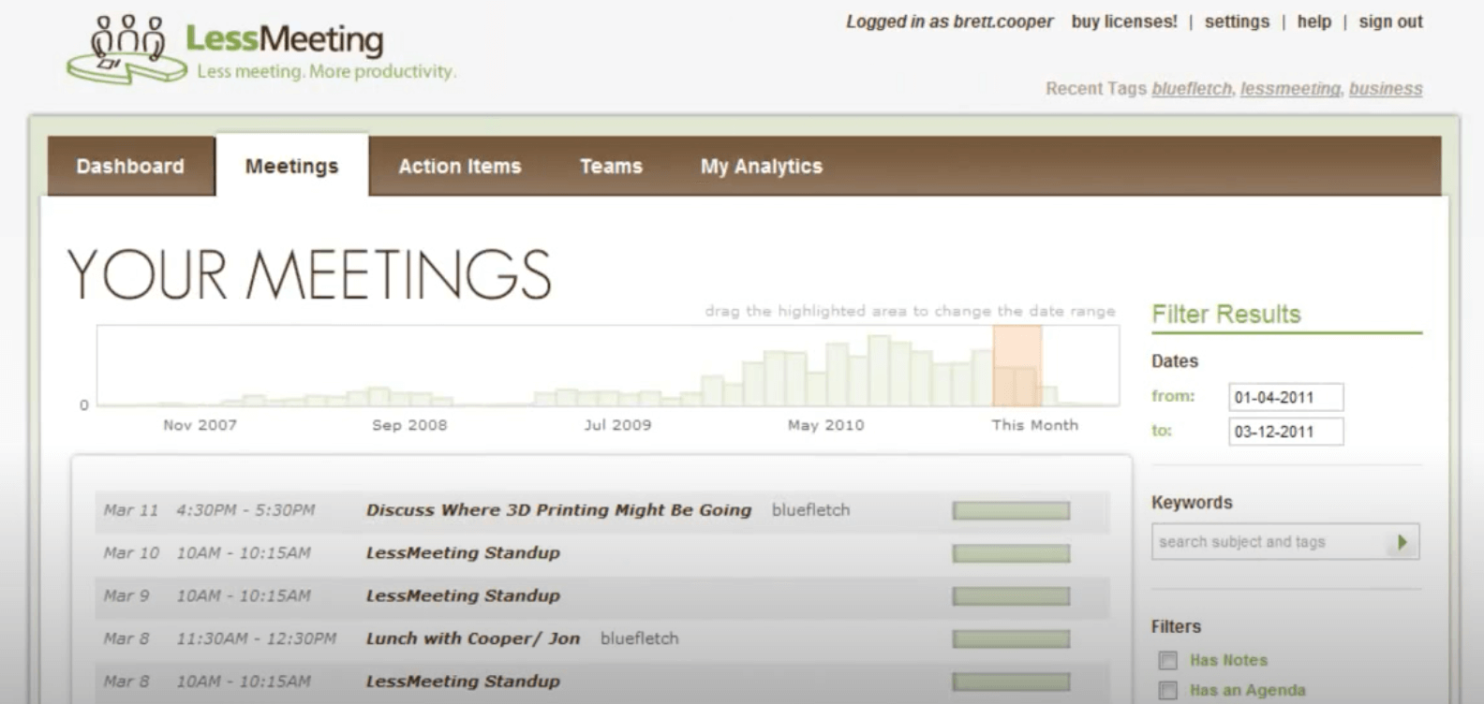
Task: Switch to the Action Items tab
Action: click(x=460, y=167)
